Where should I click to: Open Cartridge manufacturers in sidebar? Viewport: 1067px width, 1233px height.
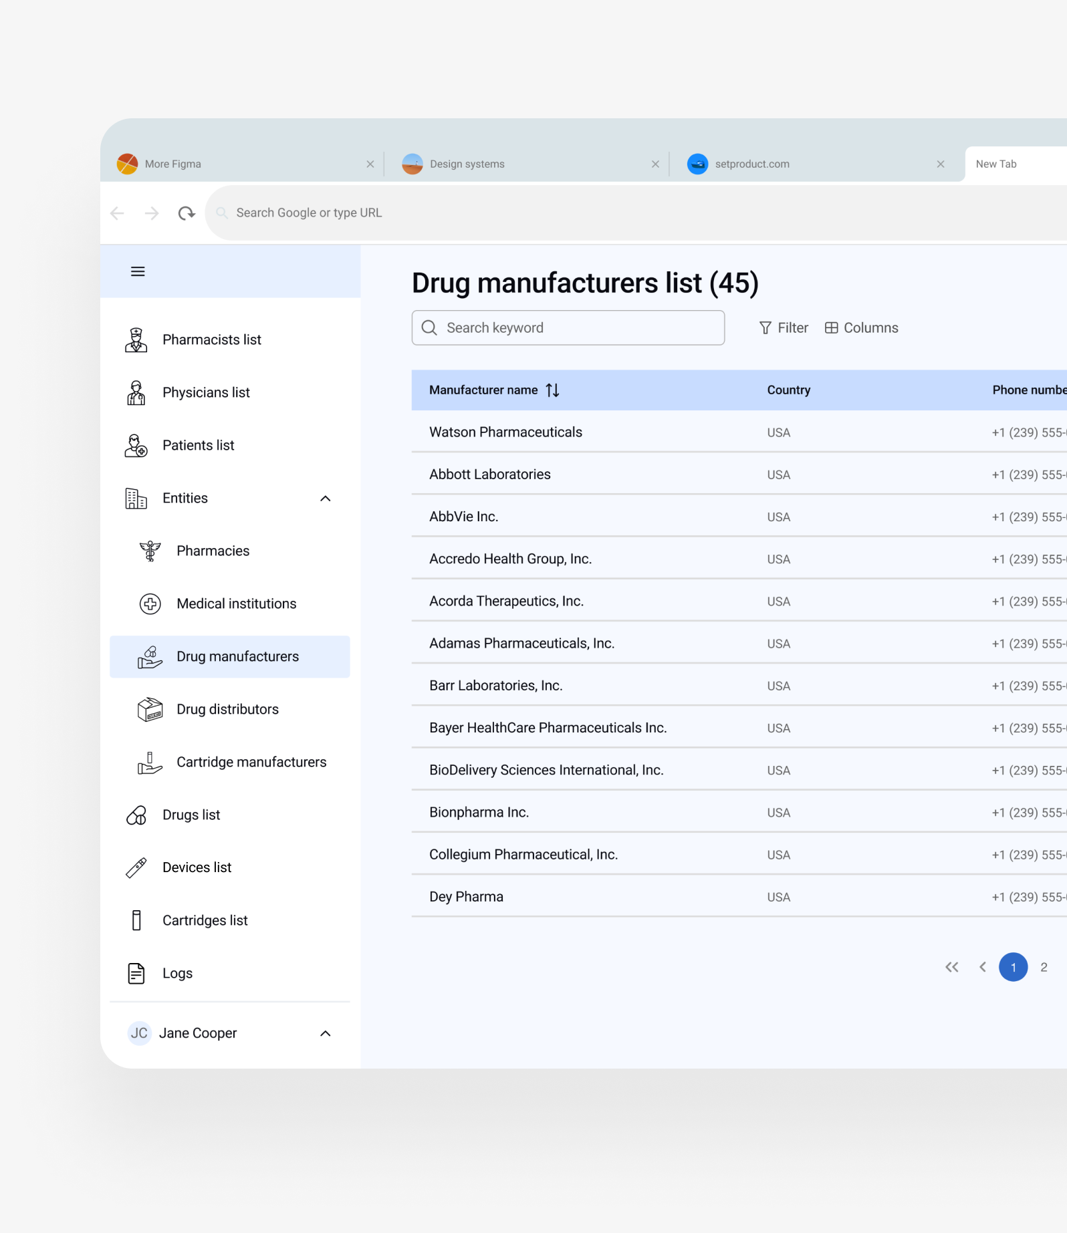(x=251, y=762)
